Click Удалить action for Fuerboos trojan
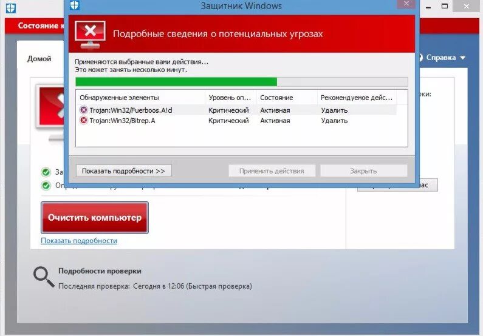The height and width of the screenshot is (336, 483). (334, 110)
